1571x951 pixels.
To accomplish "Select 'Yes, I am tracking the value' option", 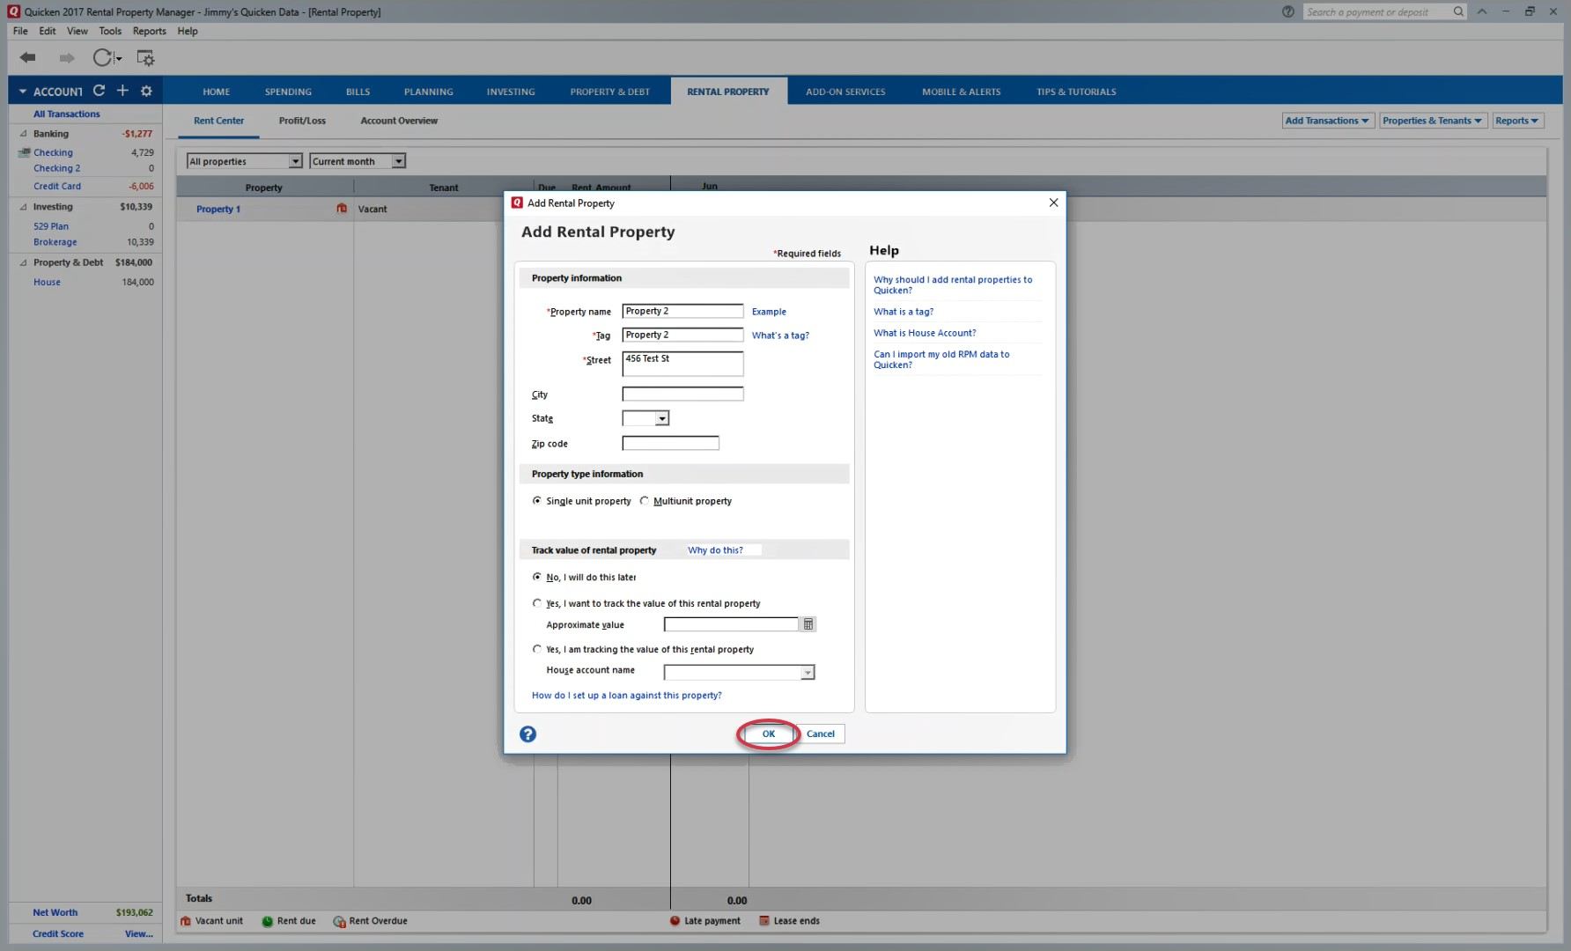I will [537, 649].
